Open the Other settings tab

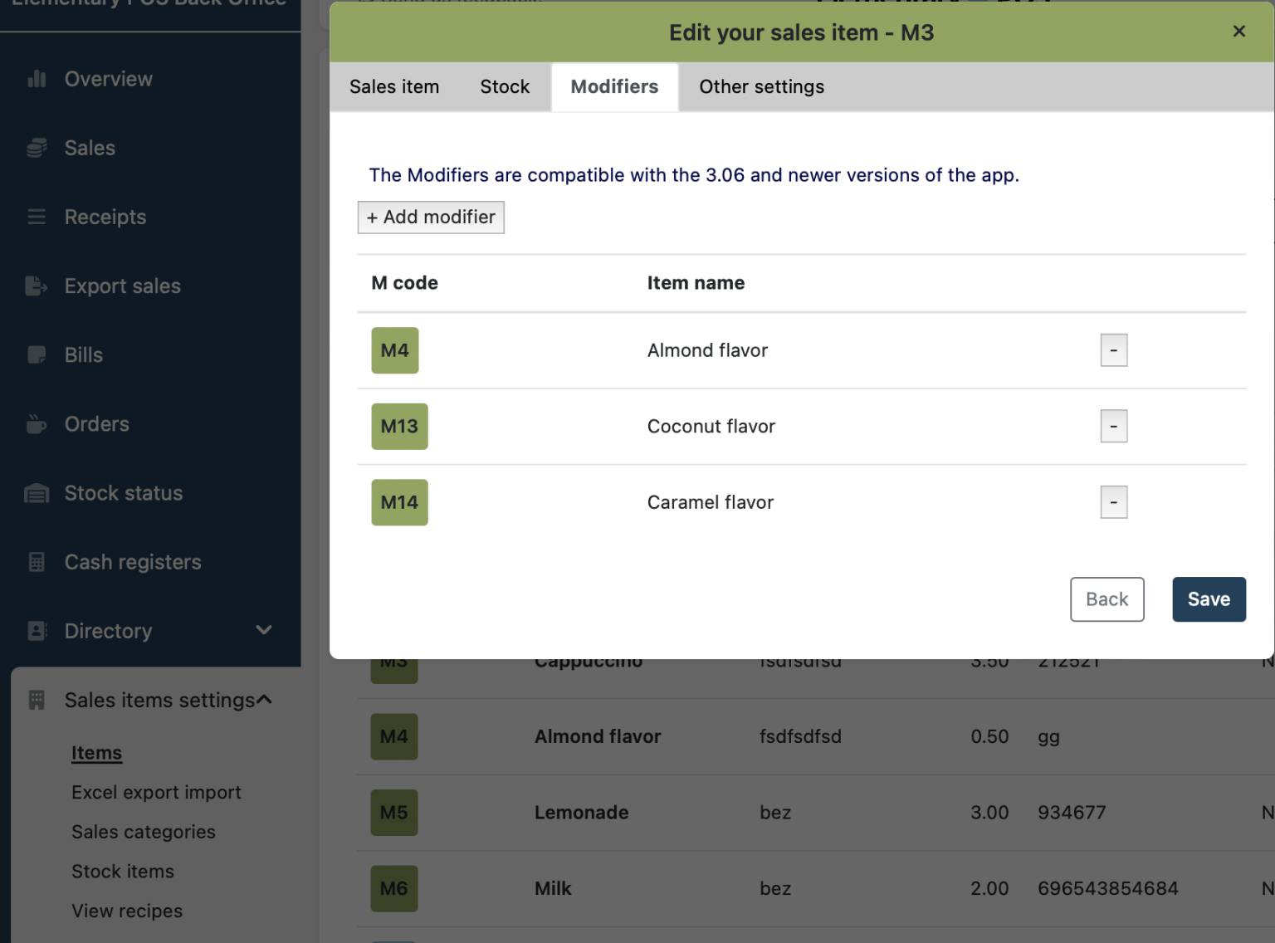pos(760,86)
